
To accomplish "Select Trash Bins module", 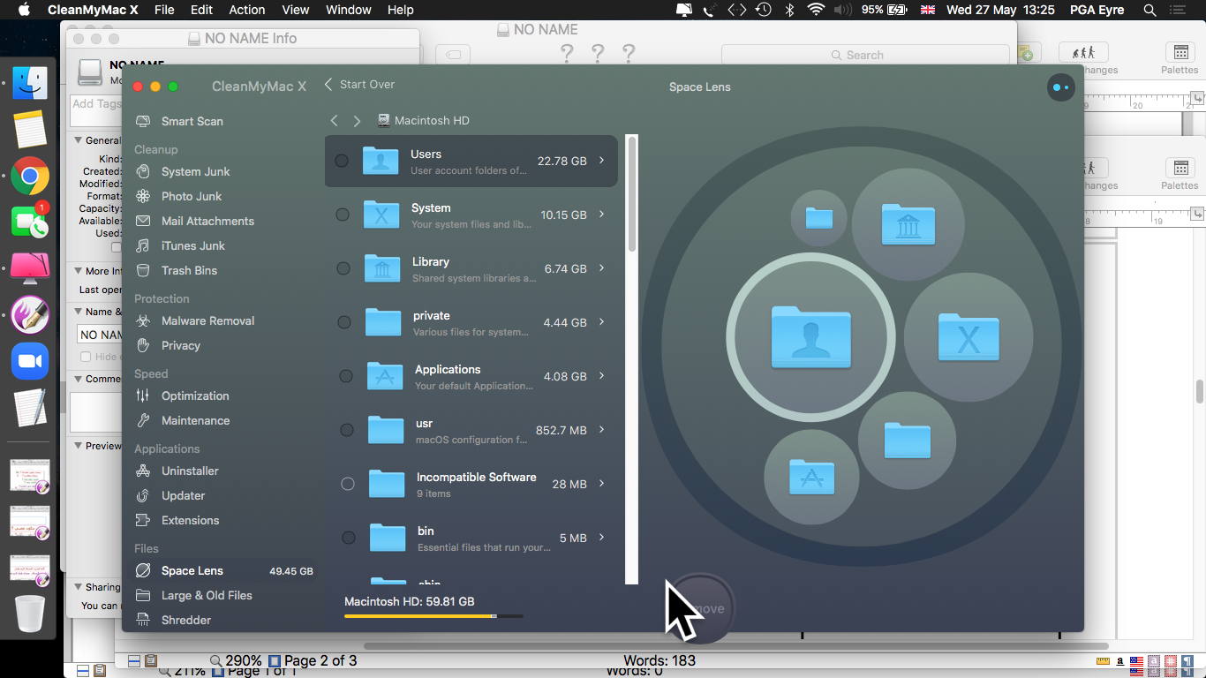I will tap(177, 270).
